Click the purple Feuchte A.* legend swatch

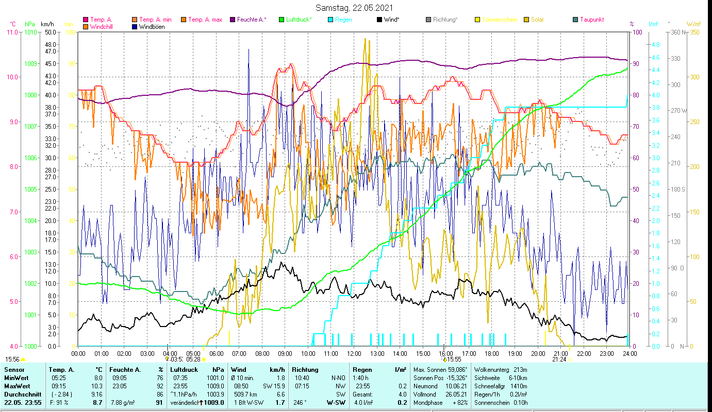(x=232, y=20)
